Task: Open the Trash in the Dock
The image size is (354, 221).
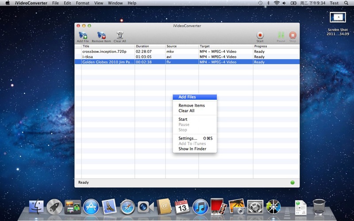Action: [319, 207]
